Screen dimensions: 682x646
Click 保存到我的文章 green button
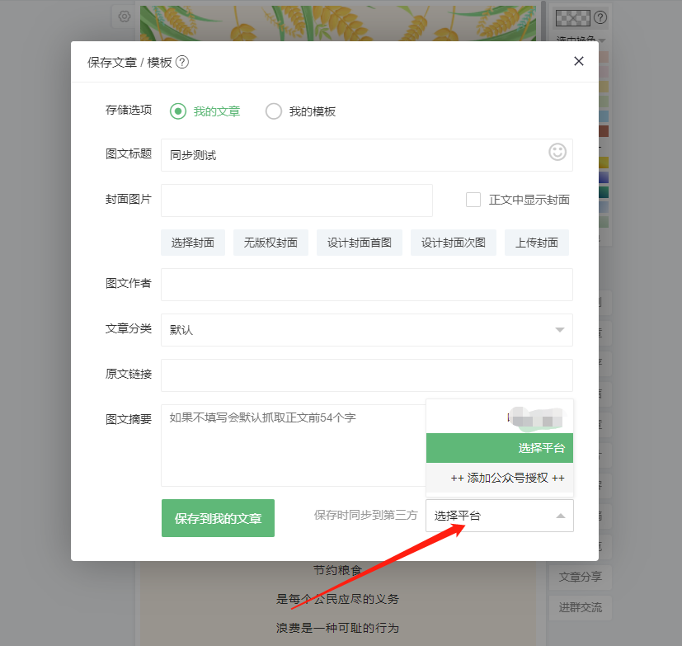click(218, 517)
